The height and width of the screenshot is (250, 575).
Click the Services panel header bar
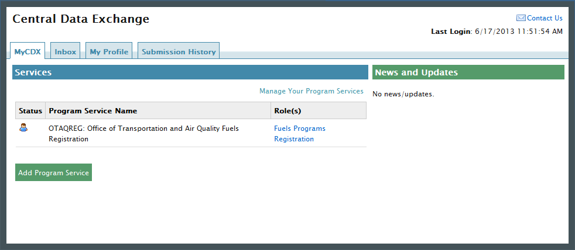click(190, 72)
